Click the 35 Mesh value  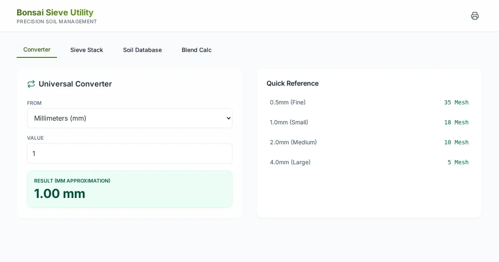(x=456, y=102)
